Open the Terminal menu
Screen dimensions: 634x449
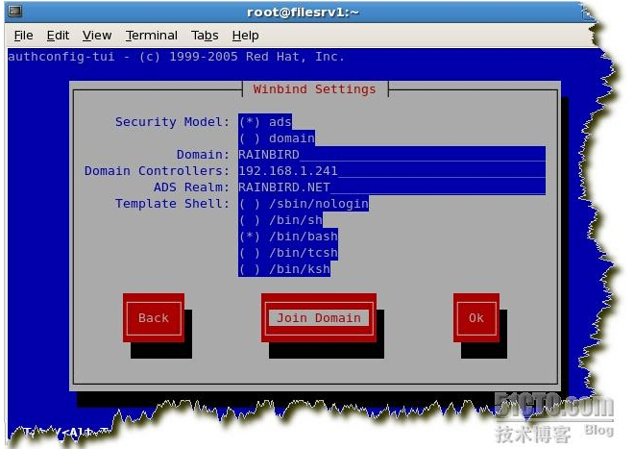pos(151,36)
